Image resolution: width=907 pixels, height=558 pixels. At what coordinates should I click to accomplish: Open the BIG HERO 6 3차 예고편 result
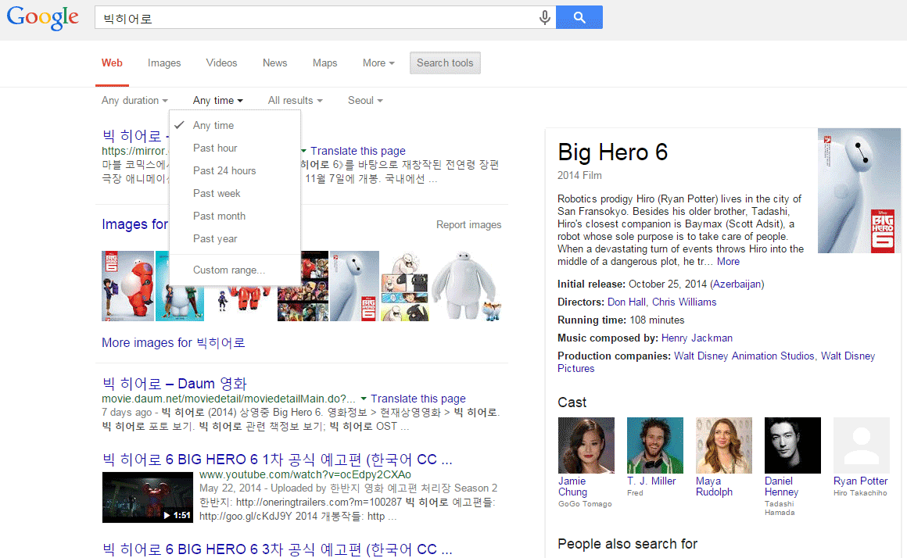pos(277,549)
